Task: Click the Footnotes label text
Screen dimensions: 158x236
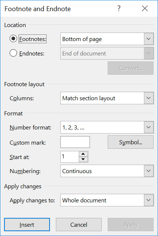Action: pos(33,39)
